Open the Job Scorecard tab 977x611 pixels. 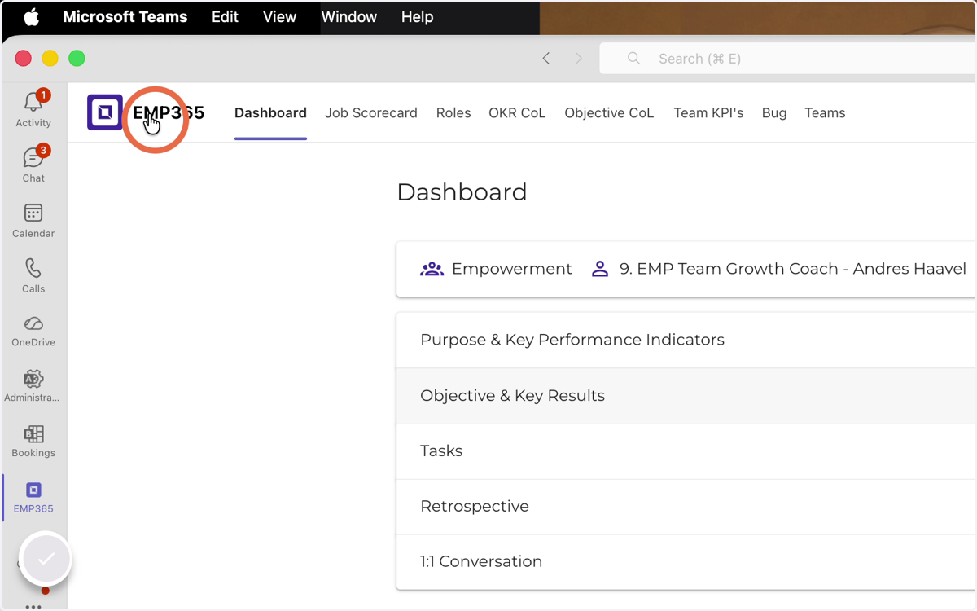pos(371,113)
